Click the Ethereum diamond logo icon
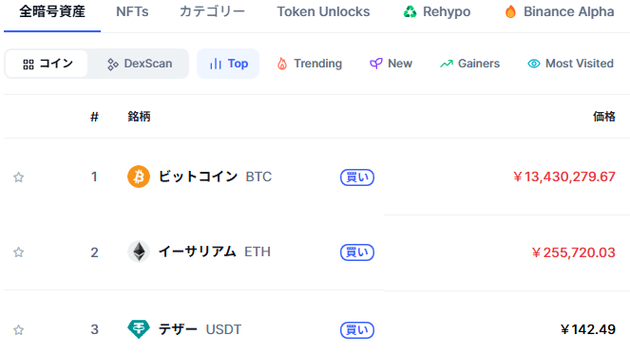630x354 pixels. click(x=139, y=252)
